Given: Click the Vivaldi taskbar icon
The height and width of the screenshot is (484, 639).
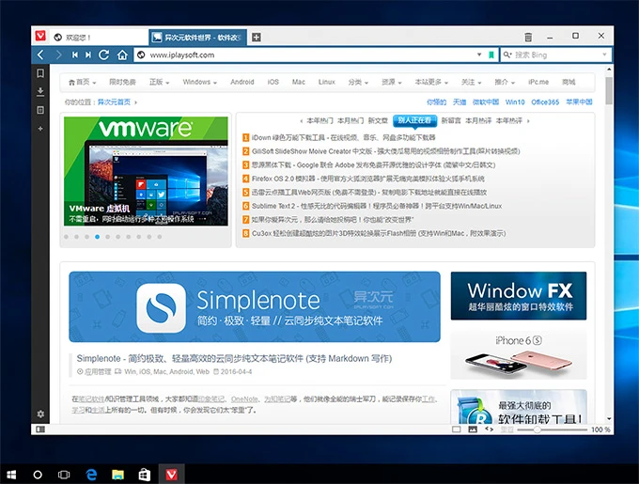Looking at the screenshot, I should (x=172, y=475).
